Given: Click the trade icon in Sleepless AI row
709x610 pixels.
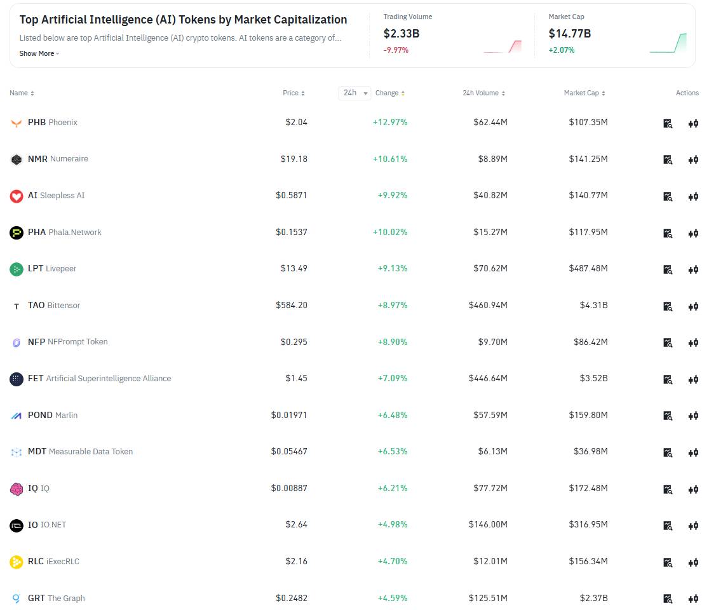Looking at the screenshot, I should 693,196.
